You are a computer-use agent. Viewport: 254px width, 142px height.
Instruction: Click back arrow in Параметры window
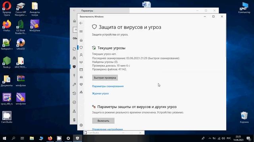[x=74, y=11]
